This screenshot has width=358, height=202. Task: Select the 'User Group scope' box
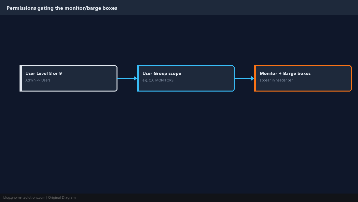tap(186, 79)
